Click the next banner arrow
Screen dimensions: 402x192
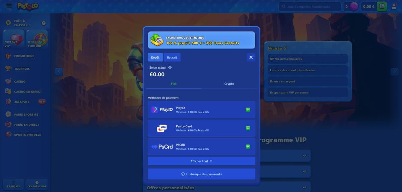(394, 71)
